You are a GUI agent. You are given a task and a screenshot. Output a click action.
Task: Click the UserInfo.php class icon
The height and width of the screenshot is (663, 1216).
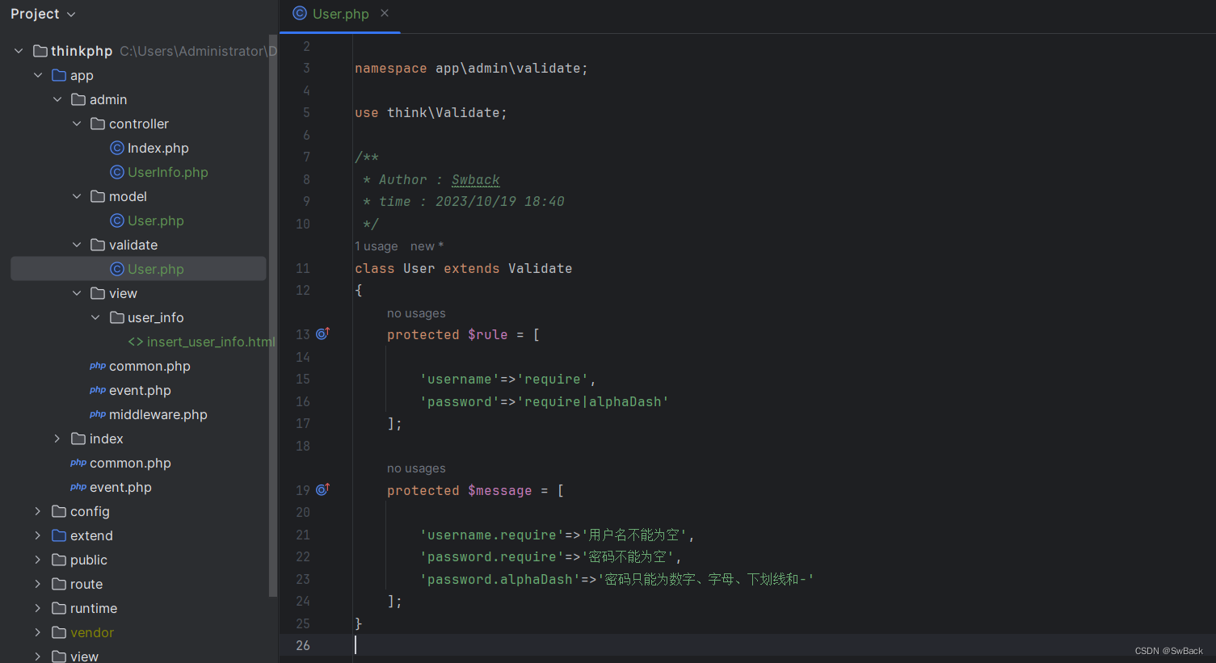[117, 172]
